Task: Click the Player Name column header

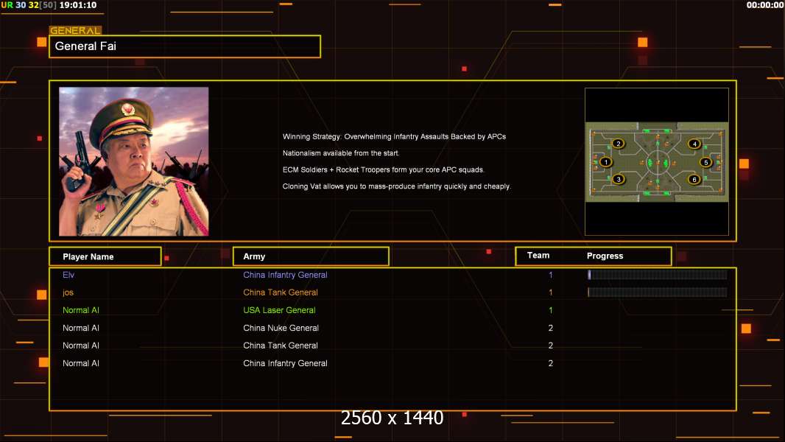Action: 105,256
